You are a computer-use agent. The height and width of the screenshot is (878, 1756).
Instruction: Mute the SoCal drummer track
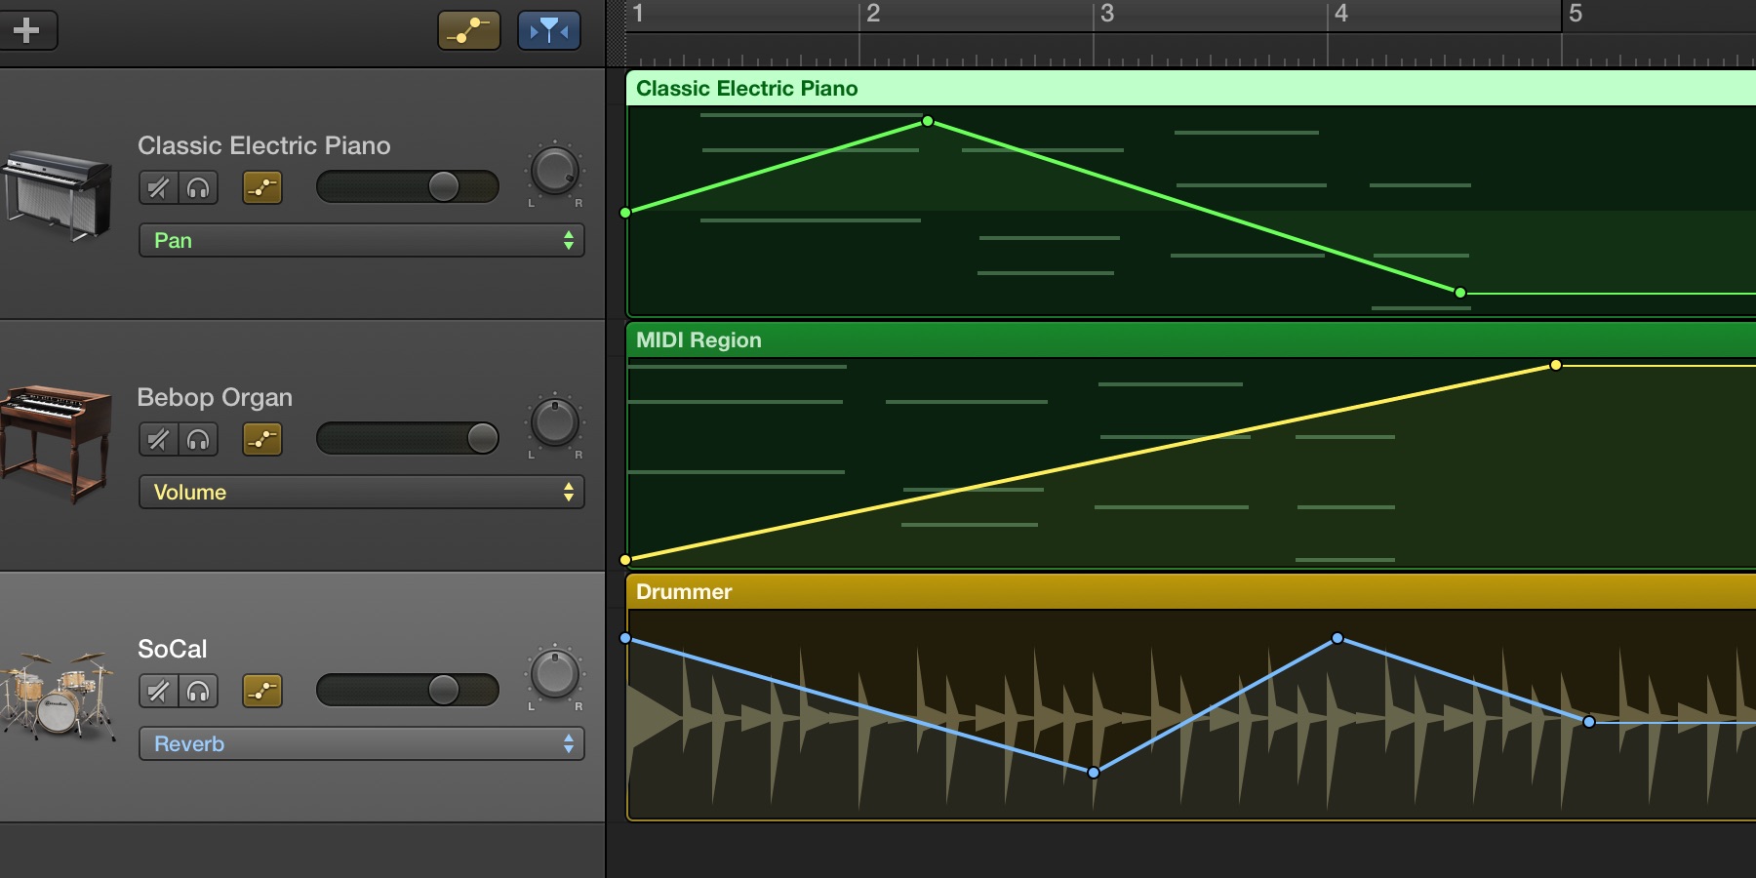pos(158,691)
